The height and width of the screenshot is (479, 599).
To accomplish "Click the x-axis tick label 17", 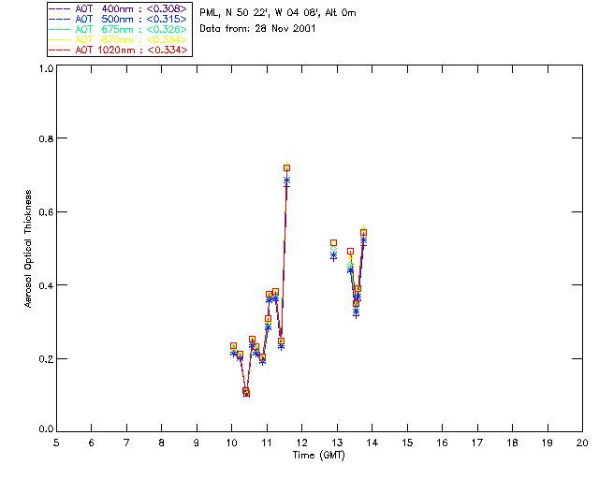I will coord(477,443).
